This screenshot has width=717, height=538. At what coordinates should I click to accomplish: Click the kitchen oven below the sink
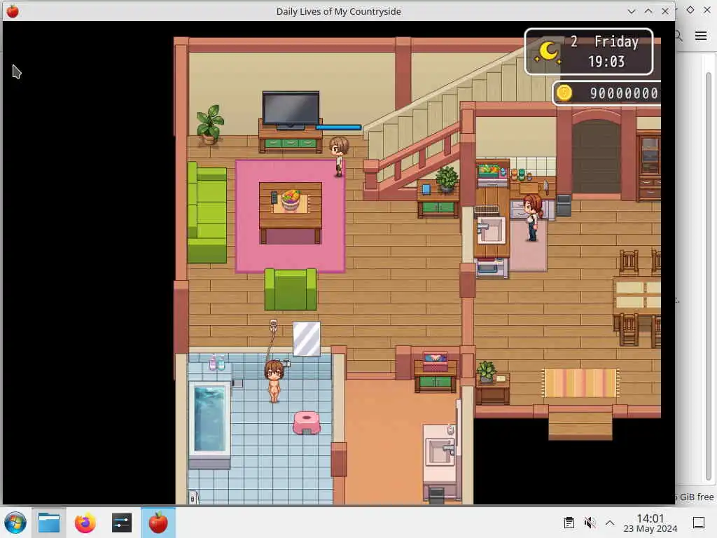pyautogui.click(x=492, y=268)
